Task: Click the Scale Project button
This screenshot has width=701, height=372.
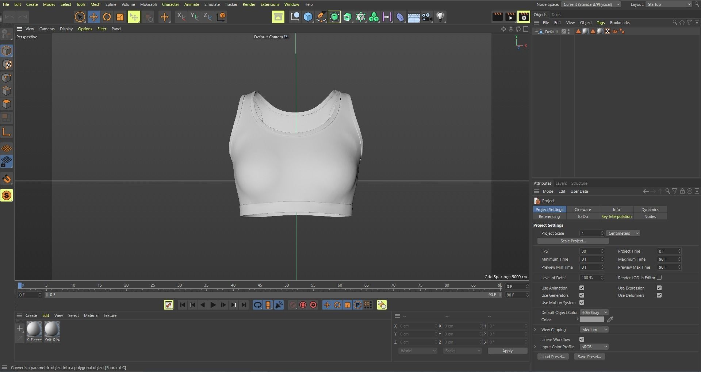Action: click(x=573, y=241)
